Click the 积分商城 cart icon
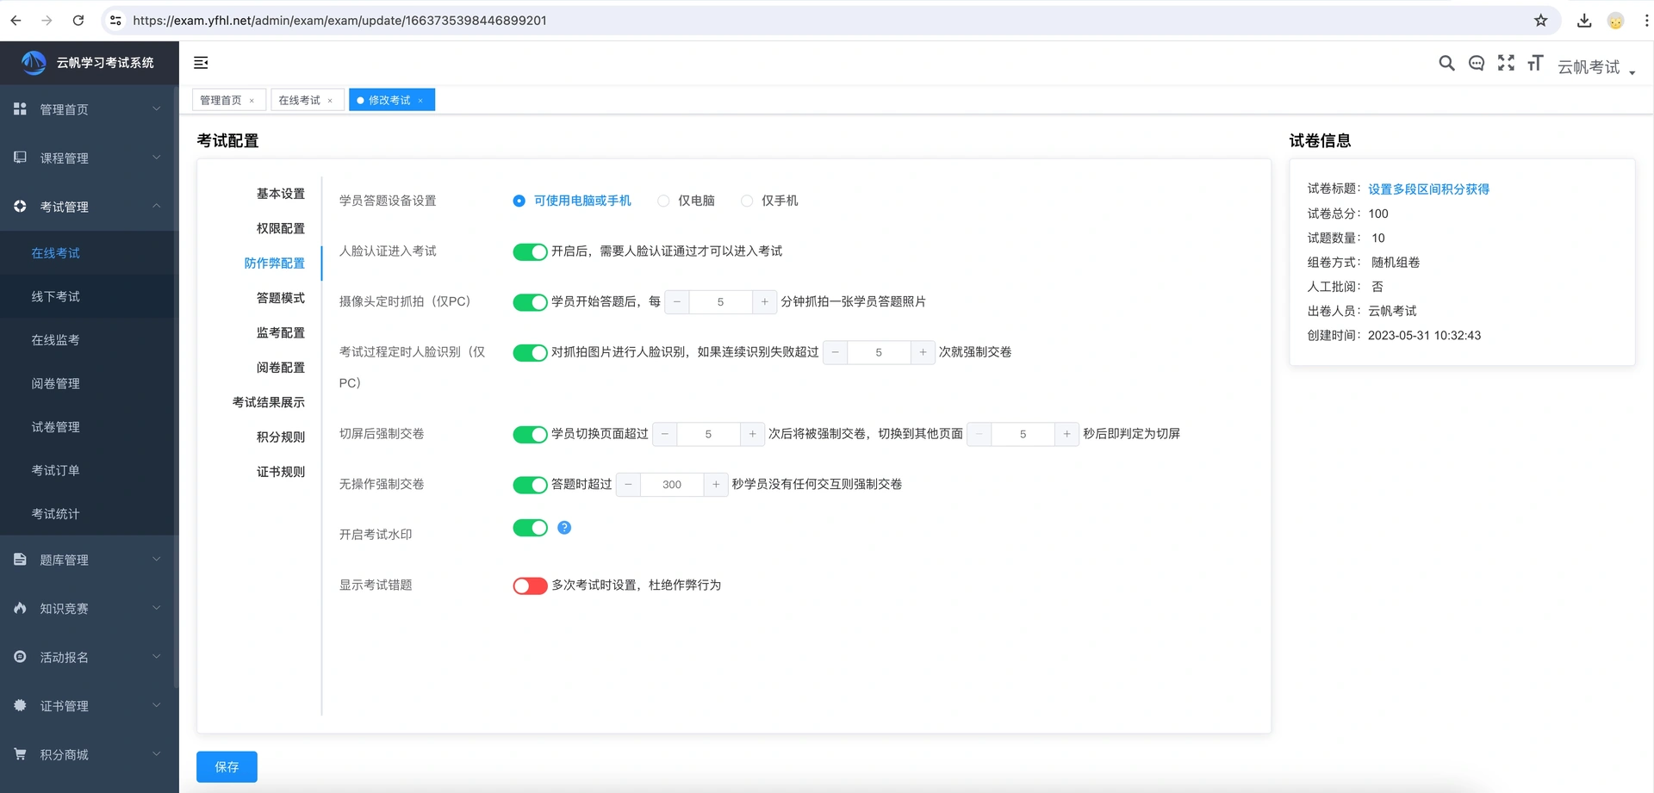This screenshot has width=1654, height=793. pyautogui.click(x=20, y=754)
